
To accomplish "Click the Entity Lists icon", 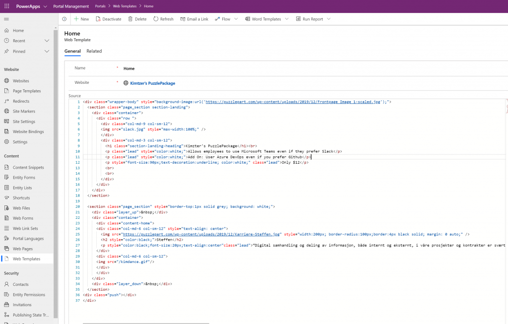I will [6, 188].
